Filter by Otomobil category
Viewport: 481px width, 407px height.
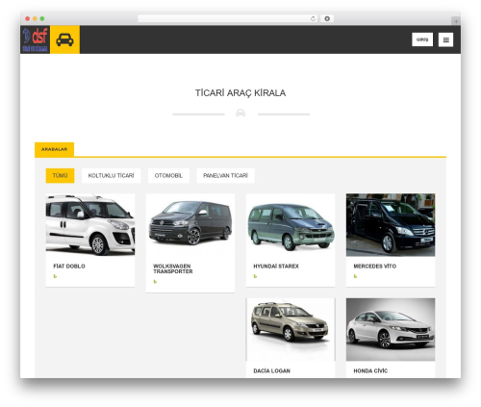pyautogui.click(x=168, y=175)
